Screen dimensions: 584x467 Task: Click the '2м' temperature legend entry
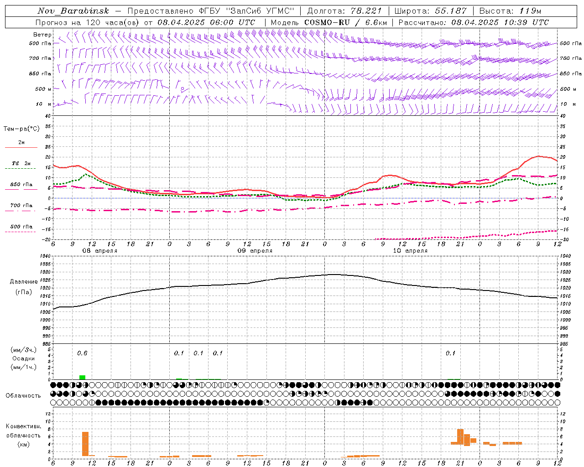[x=21, y=143]
